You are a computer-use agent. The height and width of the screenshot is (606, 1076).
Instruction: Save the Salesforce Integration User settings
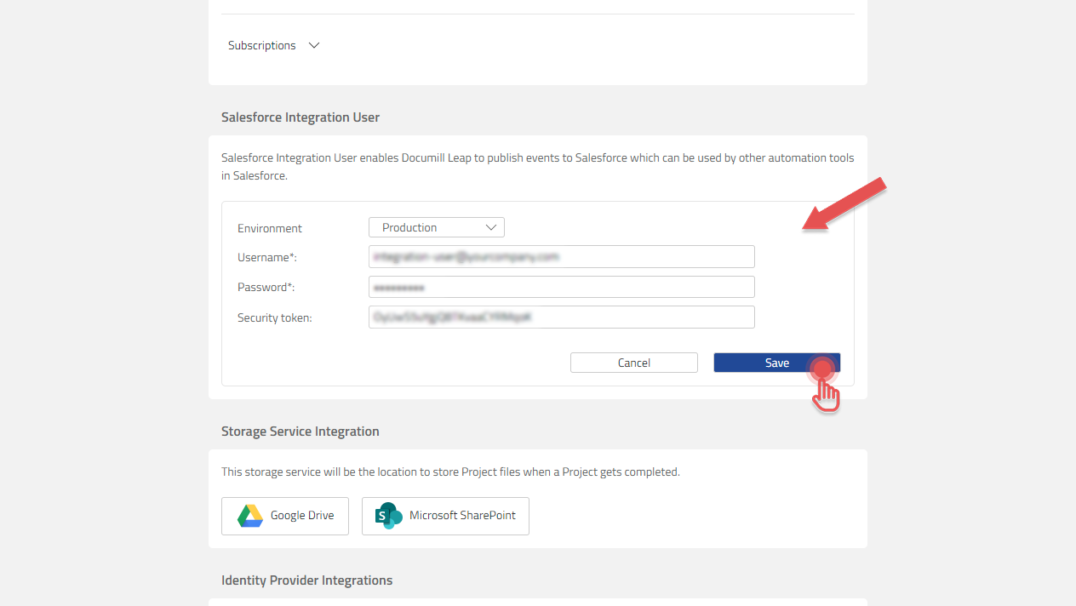point(776,362)
